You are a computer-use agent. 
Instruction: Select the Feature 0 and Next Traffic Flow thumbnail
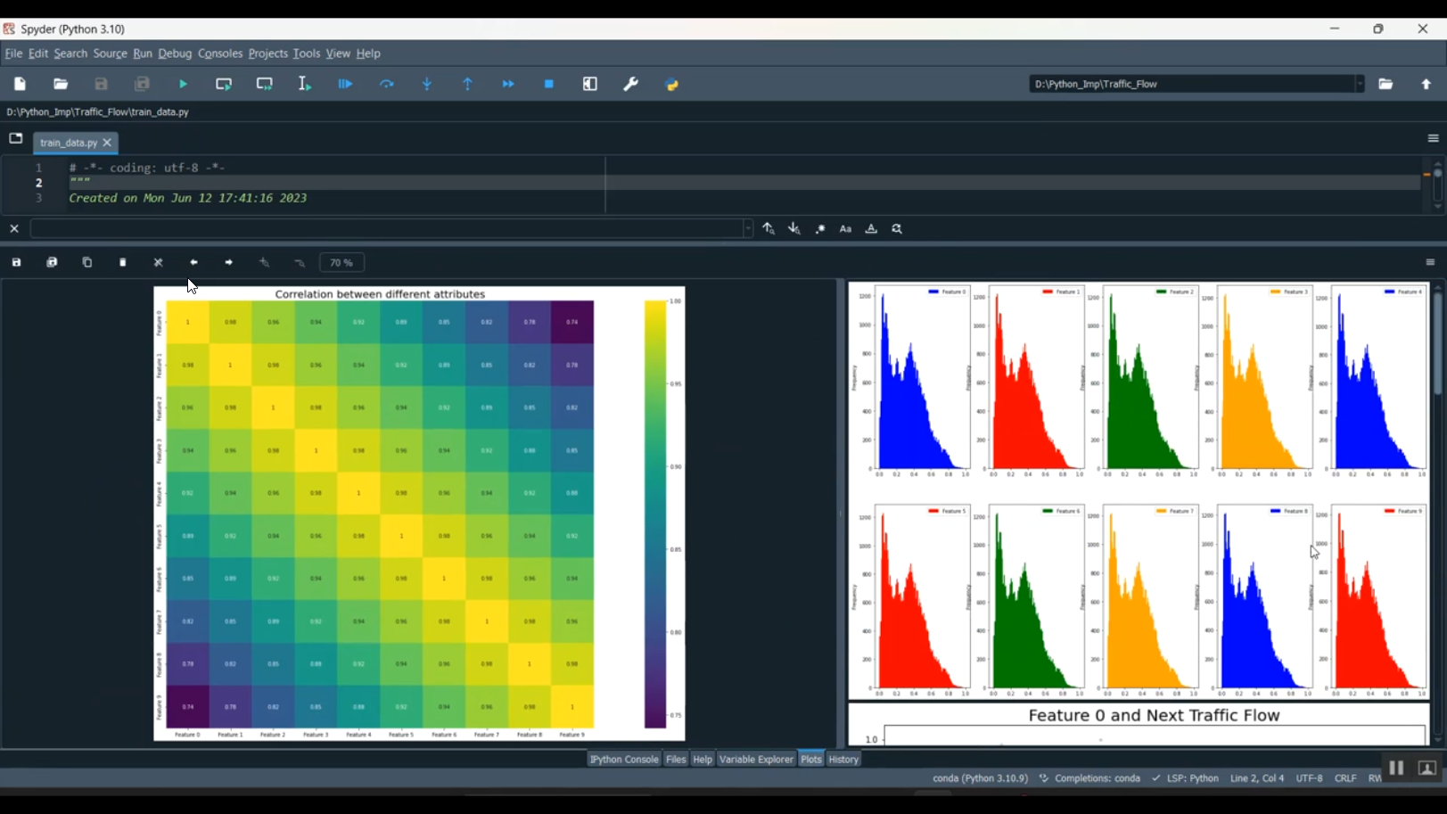[x=1139, y=725]
